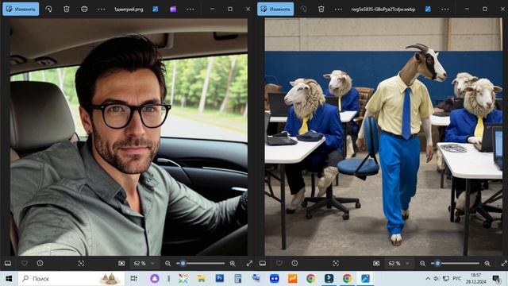Click fit-to-window icon in left window
The width and height of the screenshot is (508, 286).
coord(121,263)
